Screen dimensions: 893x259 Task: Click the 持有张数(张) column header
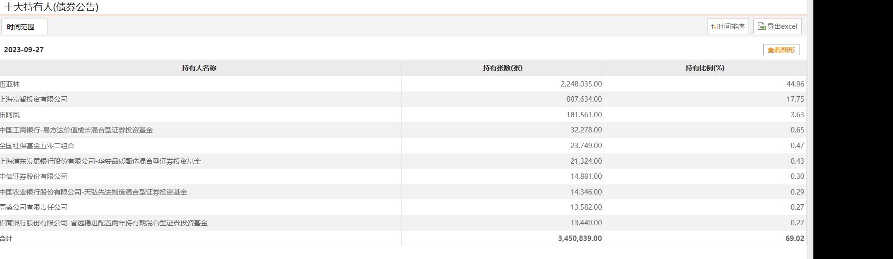[x=502, y=68]
